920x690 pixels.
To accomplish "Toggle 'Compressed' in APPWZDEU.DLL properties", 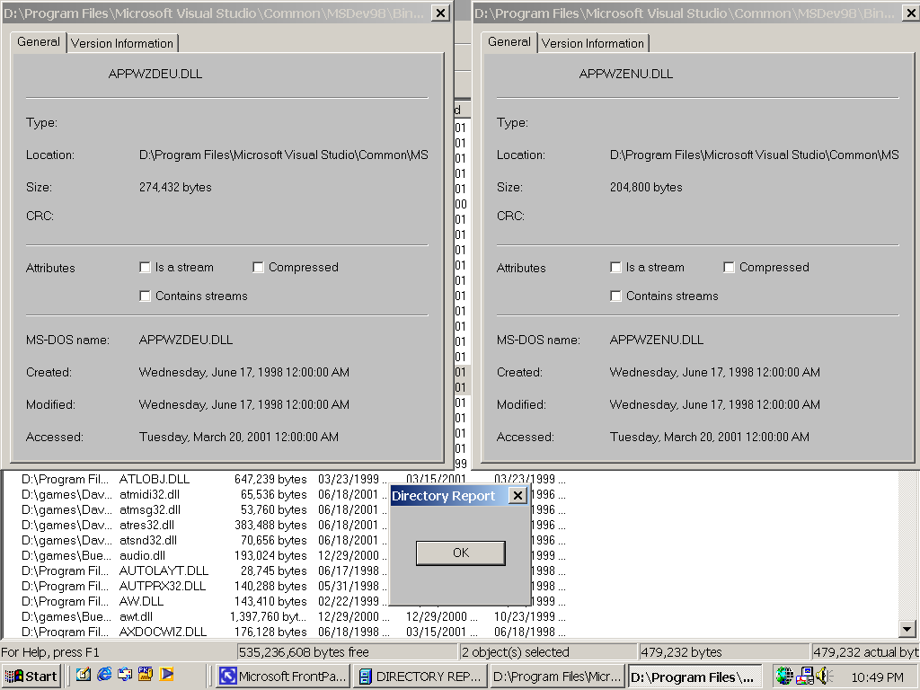I will pos(258,268).
